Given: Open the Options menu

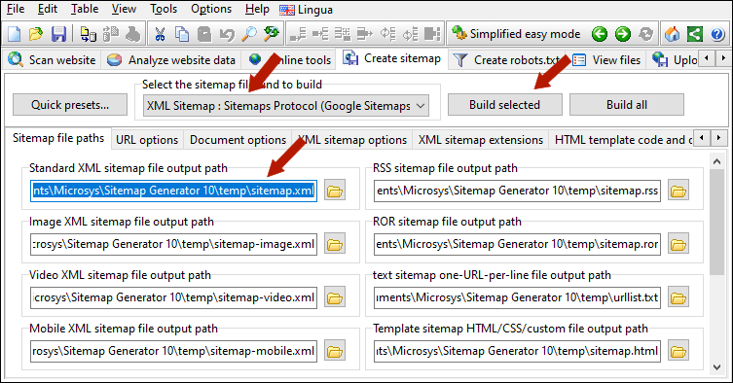Looking at the screenshot, I should (211, 9).
